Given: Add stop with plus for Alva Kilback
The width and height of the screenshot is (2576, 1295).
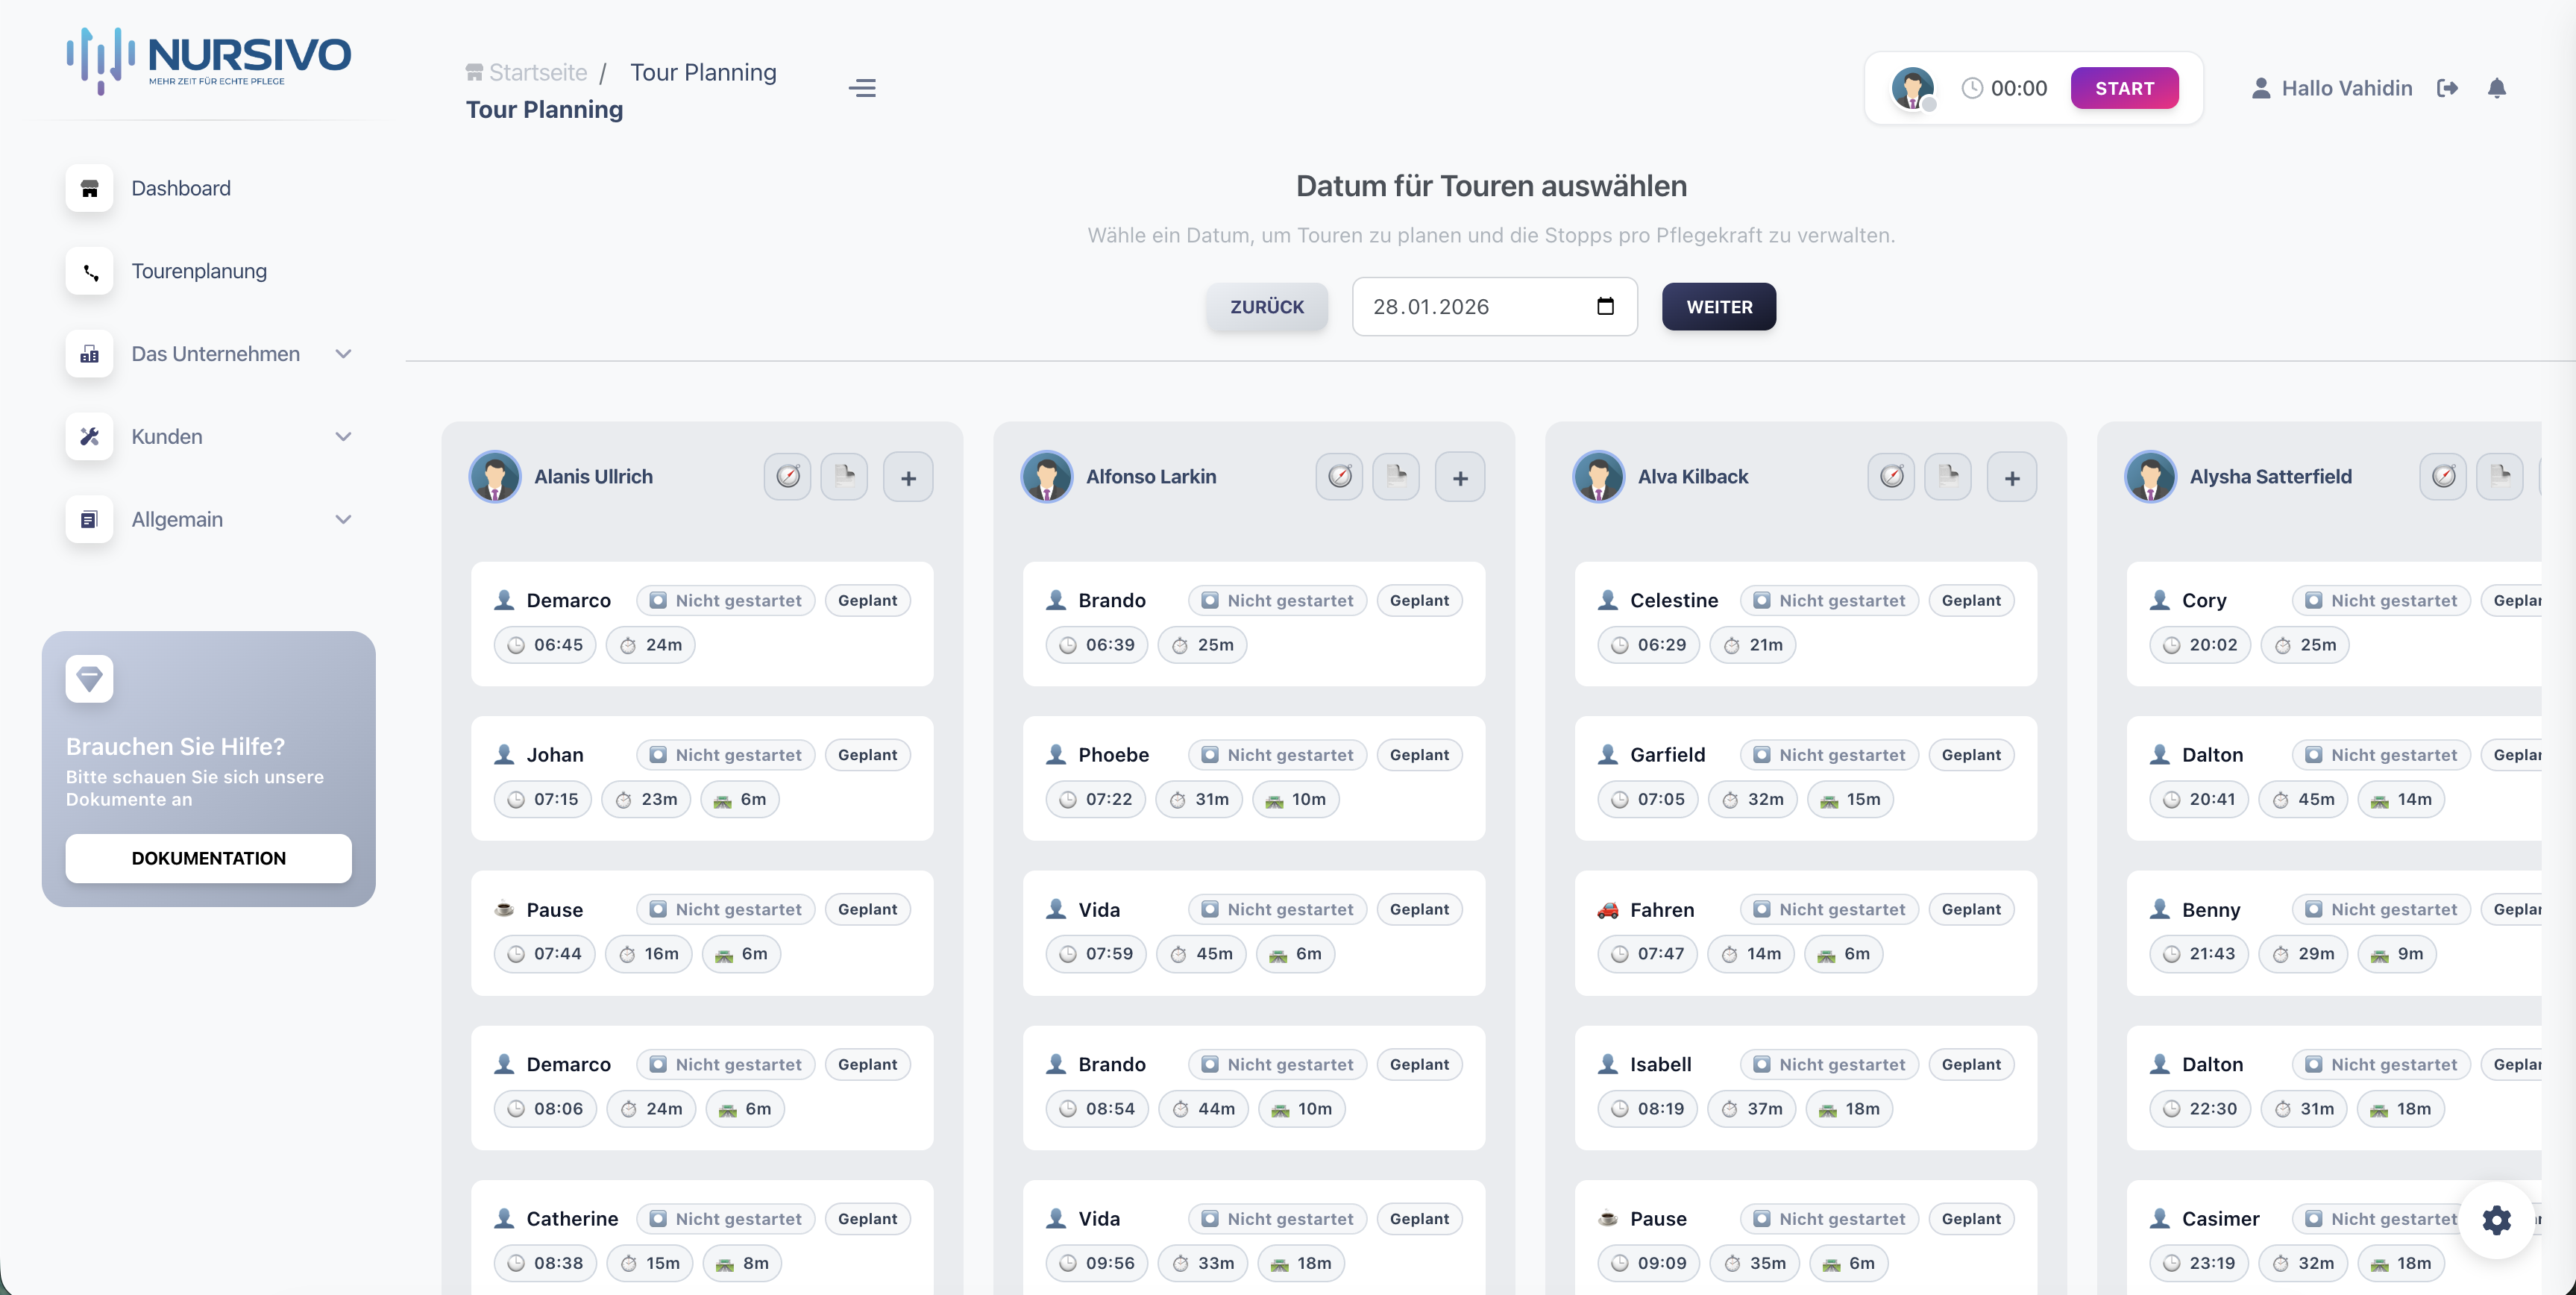Looking at the screenshot, I should pyautogui.click(x=2012, y=478).
